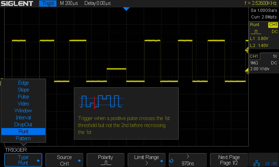
Task: Click highlighted Runt trigger entry
Action: pos(23,132)
